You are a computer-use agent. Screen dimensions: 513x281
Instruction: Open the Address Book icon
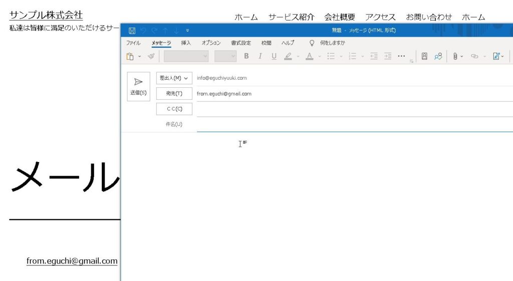coord(424,56)
